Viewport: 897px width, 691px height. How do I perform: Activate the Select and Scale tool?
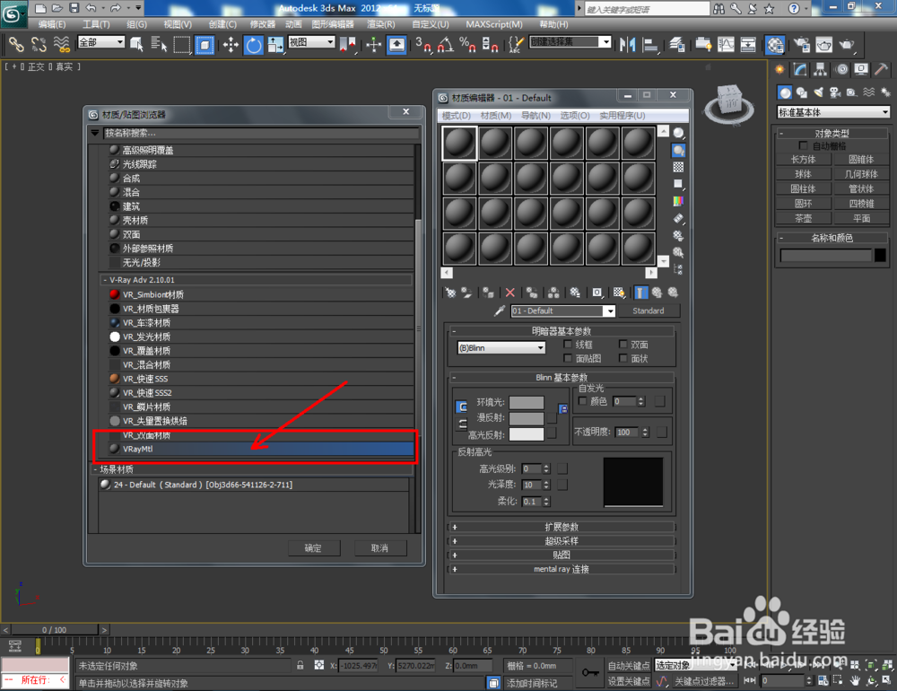click(x=275, y=45)
